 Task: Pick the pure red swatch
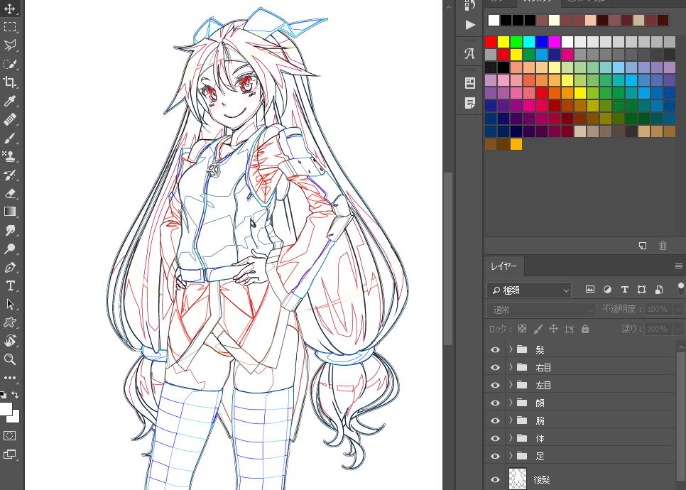[x=491, y=42]
